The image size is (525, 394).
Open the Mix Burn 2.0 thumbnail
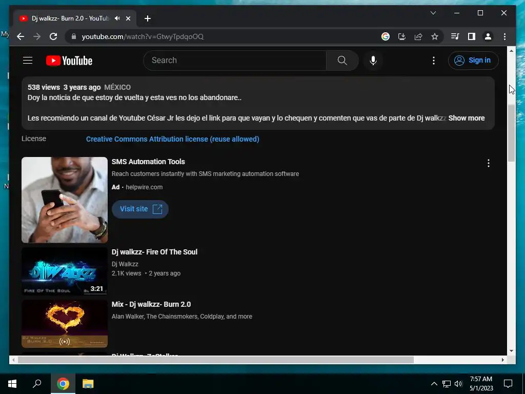click(65, 324)
